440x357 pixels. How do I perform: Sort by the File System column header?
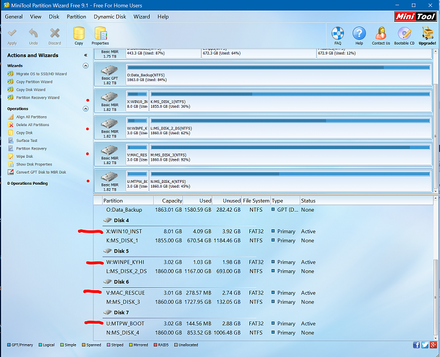tap(256, 201)
